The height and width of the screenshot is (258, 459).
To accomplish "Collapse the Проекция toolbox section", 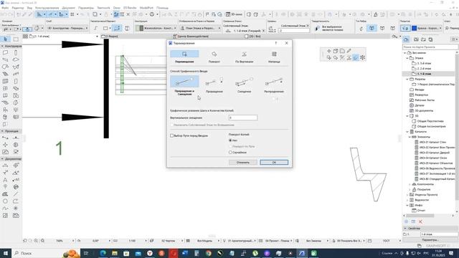I will pyautogui.click(x=2, y=131).
